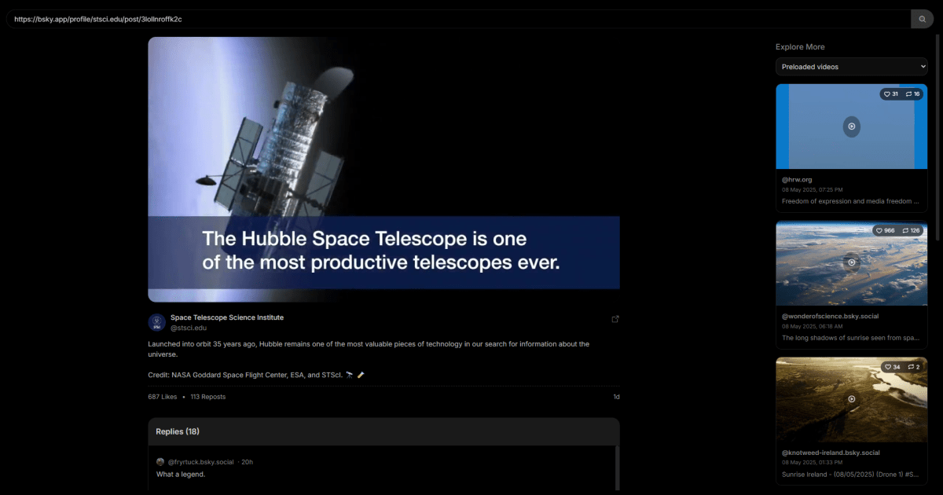Click the search magnifier button
Screen dimensions: 943x495
(922, 19)
